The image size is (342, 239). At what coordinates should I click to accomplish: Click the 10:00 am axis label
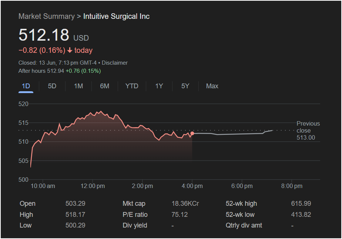click(43, 186)
